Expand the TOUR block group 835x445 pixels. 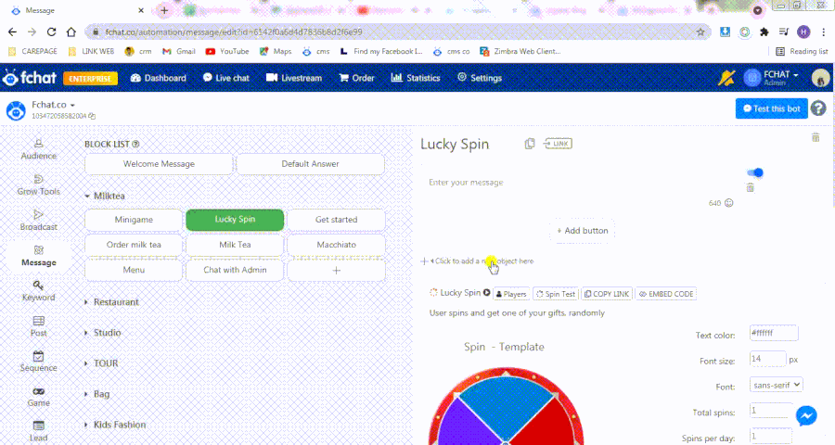tap(102, 363)
